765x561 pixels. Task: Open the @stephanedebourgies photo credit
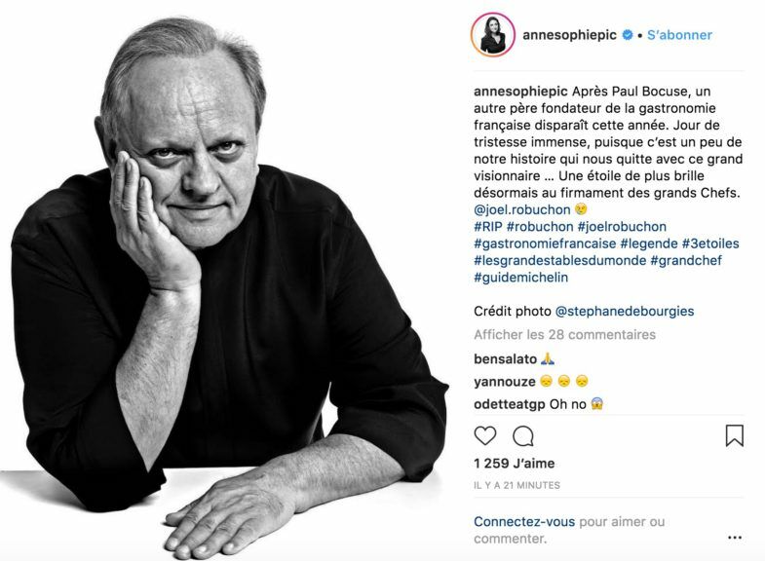click(625, 311)
